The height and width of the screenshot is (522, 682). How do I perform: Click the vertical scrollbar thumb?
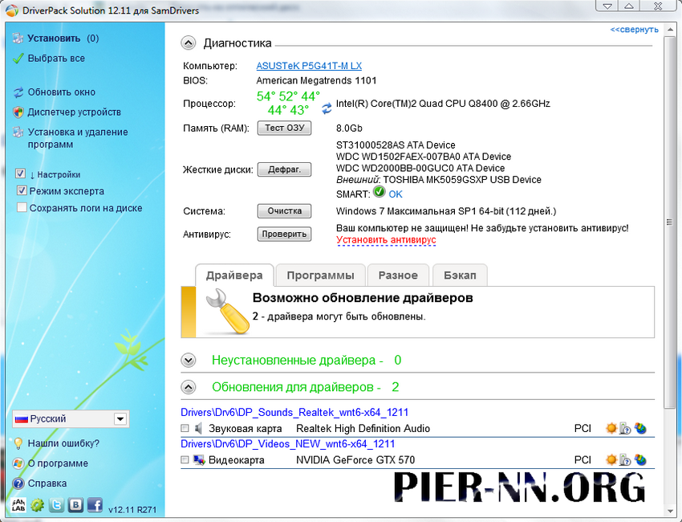[669, 222]
